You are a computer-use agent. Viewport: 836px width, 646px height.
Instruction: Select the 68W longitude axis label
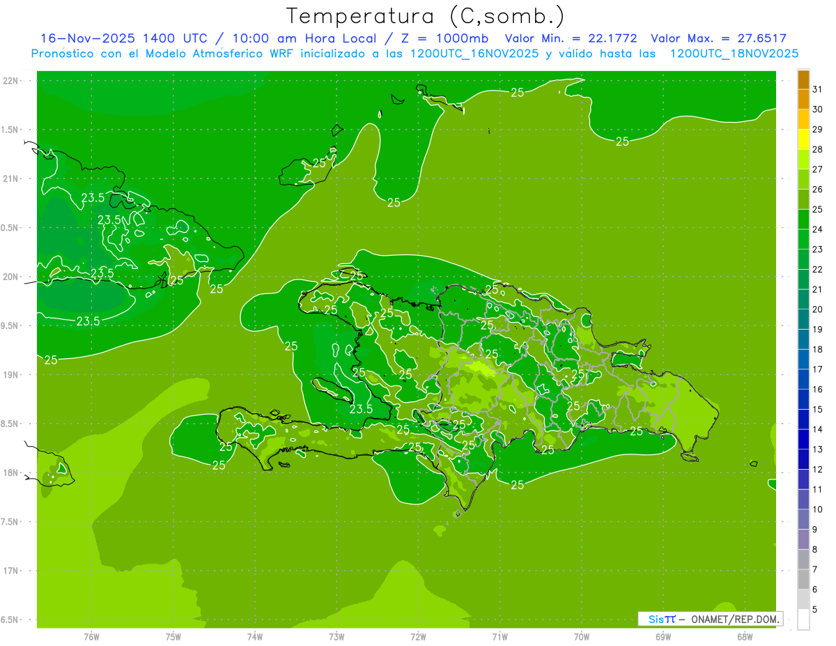pos(744,636)
